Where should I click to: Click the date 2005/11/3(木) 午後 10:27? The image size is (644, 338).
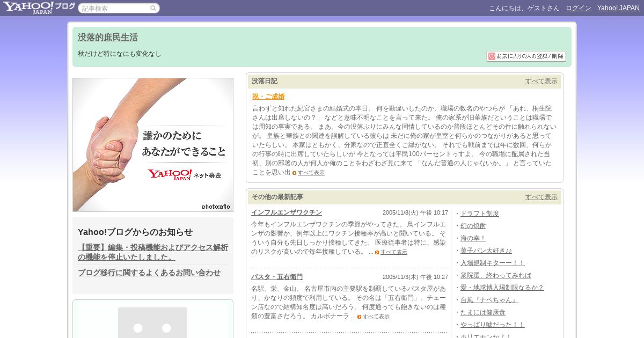415,277
